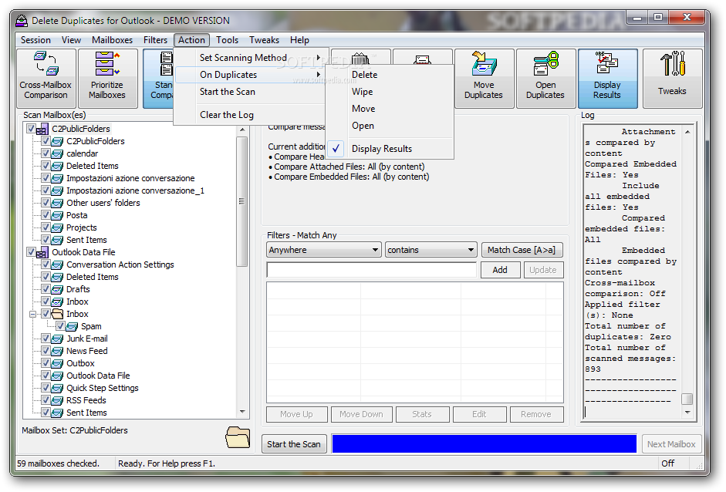Click the Move Duplicates toolbar icon
This screenshot has height=492, width=726.
(484, 79)
